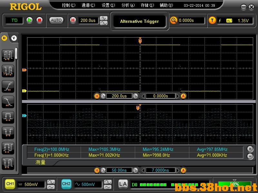The width and height of the screenshot is (258, 193).
Task: Click wave button left of 50.00ns field
Action: (103, 170)
